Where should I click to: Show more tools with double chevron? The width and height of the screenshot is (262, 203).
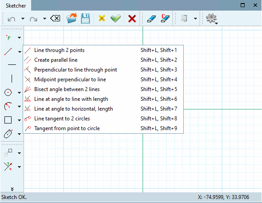12,189
